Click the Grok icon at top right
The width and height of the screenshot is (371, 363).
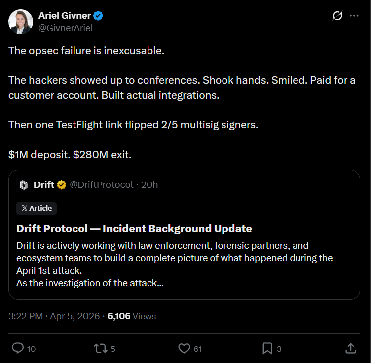(x=337, y=16)
